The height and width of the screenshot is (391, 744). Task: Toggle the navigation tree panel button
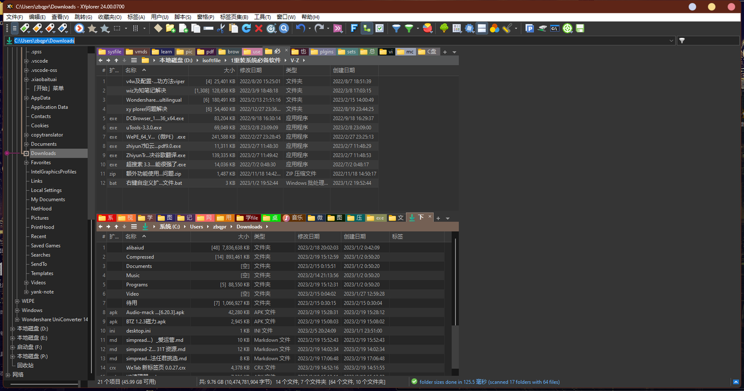(367, 28)
